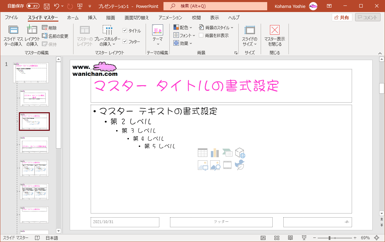Click the コメント button
Image resolution: width=385 pixels, height=242 pixels.
(x=367, y=18)
